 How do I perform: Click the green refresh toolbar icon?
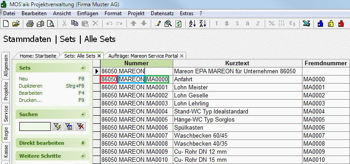[178, 24]
